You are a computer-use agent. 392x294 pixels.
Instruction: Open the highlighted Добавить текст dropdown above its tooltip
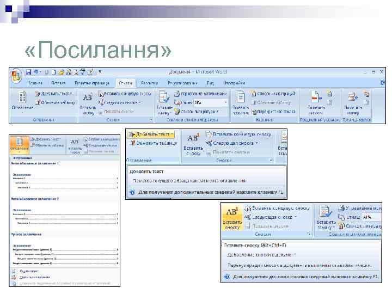[172, 134]
